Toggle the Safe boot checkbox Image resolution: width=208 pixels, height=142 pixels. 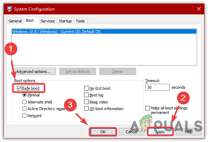pos(19,88)
